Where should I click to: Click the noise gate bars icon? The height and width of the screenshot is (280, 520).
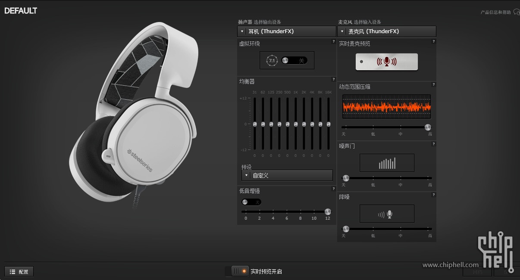click(387, 163)
